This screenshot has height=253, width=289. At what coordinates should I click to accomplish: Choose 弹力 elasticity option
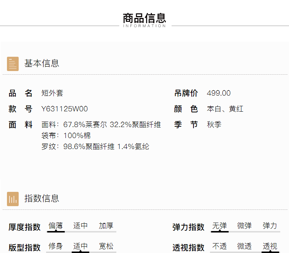point(270,226)
